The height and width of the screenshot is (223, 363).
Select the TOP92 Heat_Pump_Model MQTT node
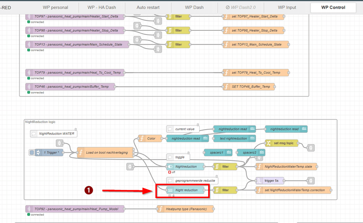(75, 209)
